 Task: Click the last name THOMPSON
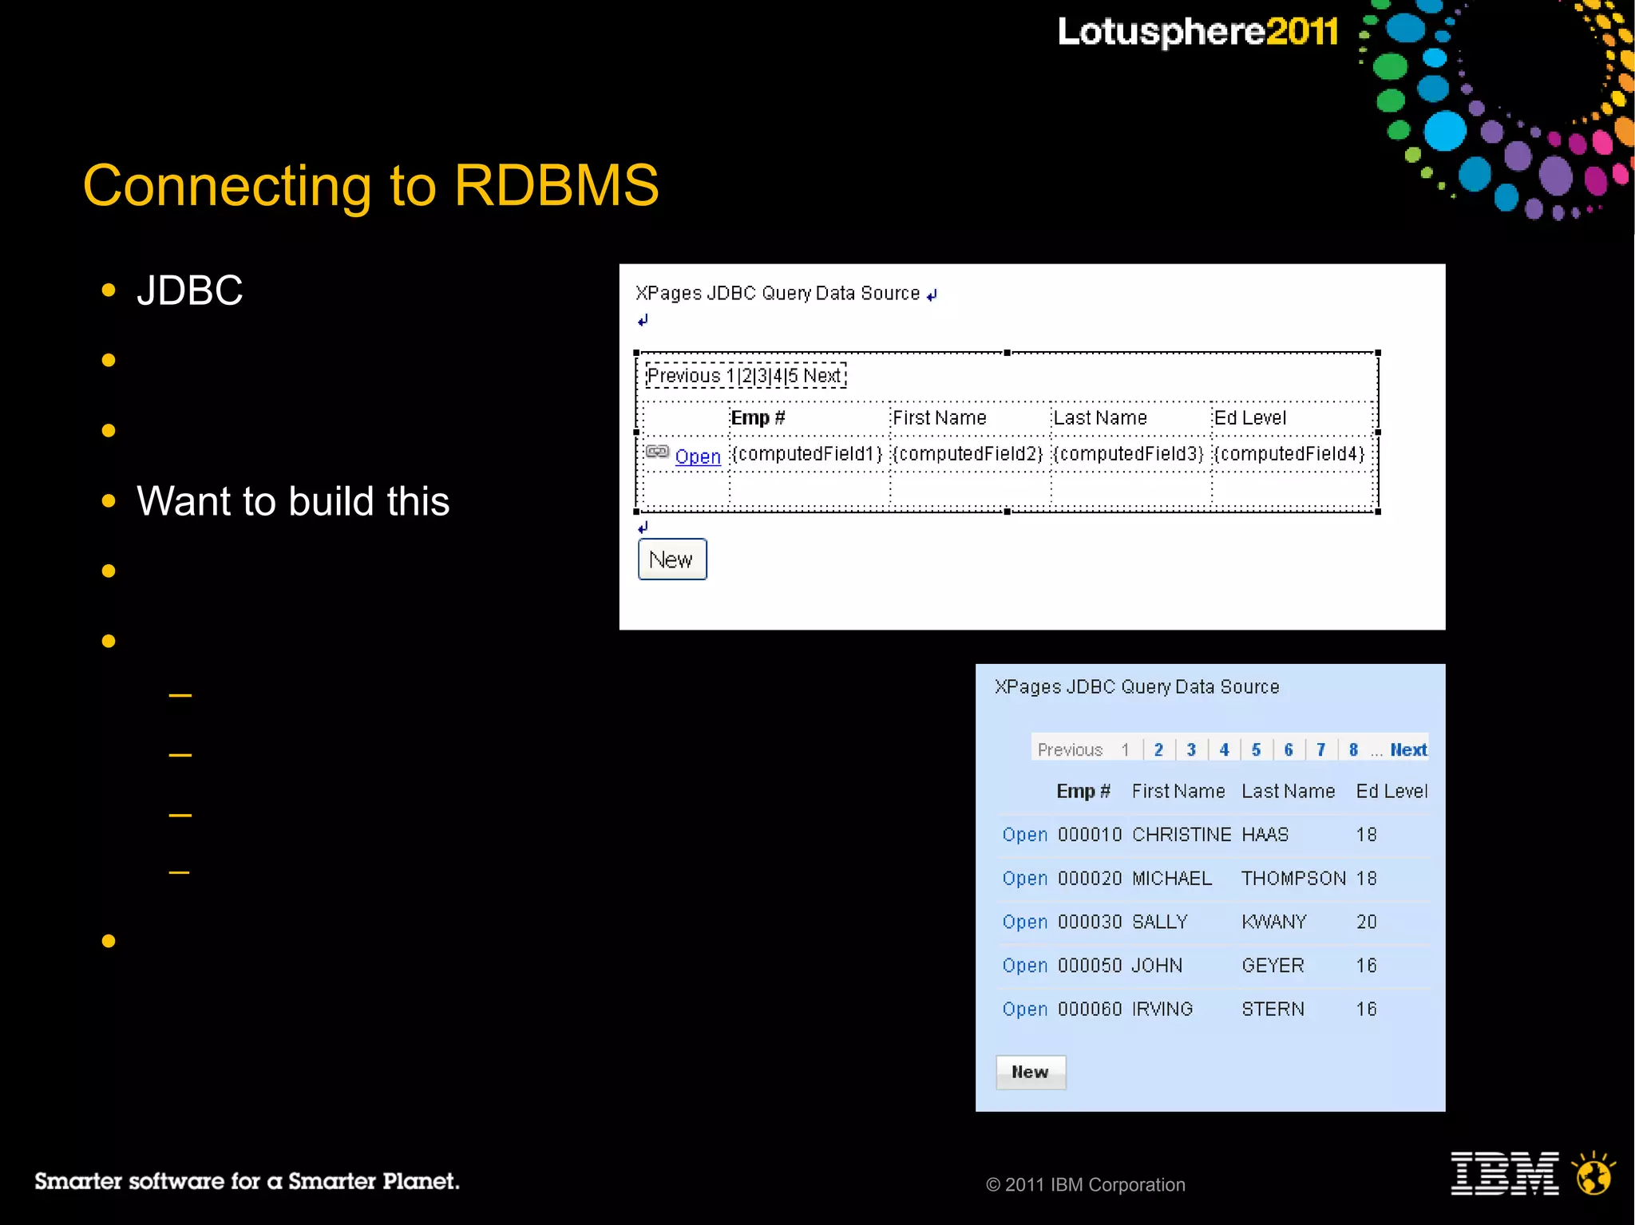pos(1293,879)
